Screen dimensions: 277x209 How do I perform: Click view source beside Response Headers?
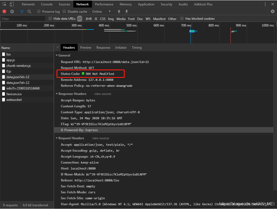103,94
